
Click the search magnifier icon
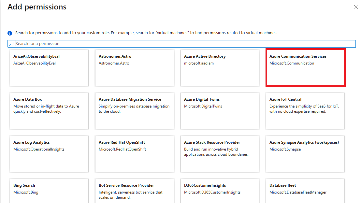pos(12,44)
